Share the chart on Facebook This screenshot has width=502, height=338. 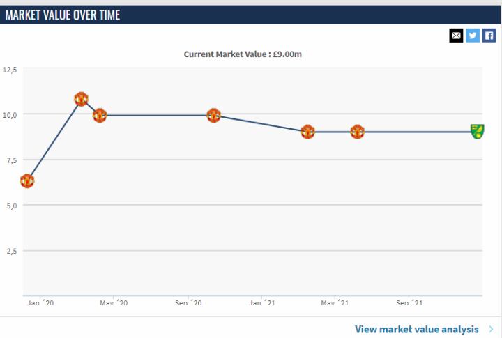pos(489,36)
